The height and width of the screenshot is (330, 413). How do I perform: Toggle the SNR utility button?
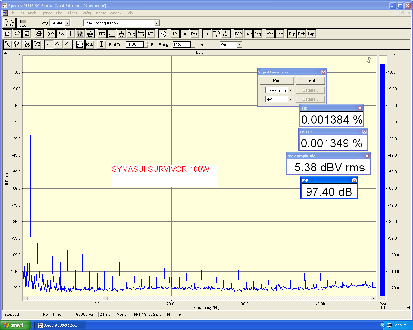click(x=248, y=34)
